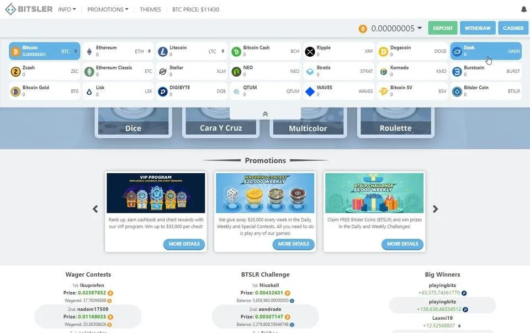Select the Stellar currency icon
This screenshot has height=333, width=530.
[163, 71]
